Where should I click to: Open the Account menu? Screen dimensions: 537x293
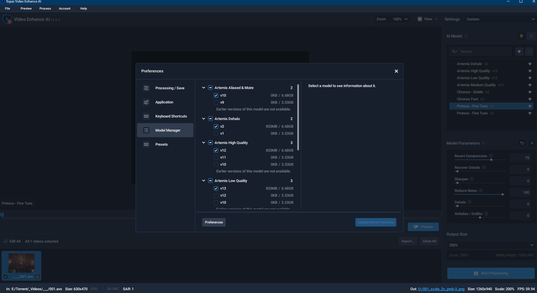pyautogui.click(x=65, y=8)
